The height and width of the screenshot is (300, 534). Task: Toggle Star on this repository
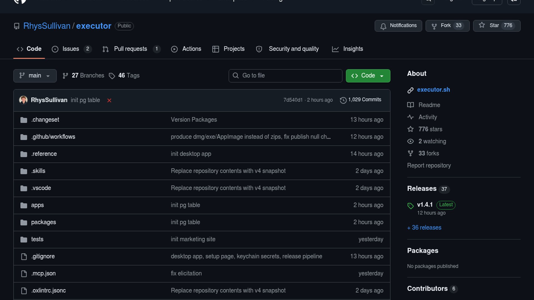click(496, 26)
